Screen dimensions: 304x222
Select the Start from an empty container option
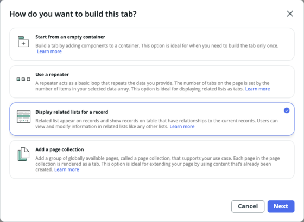coord(152,44)
